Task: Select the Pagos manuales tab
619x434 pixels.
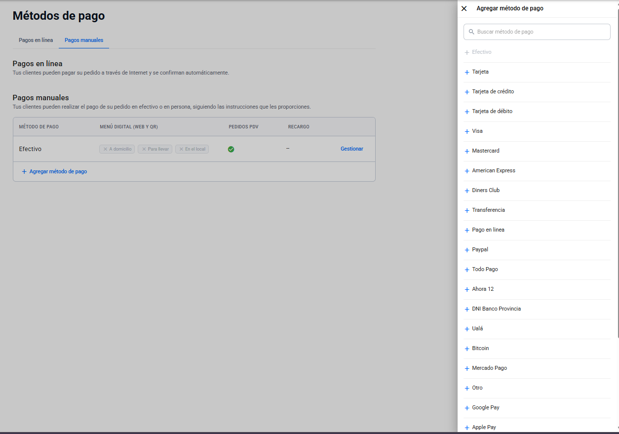Action: click(x=84, y=40)
